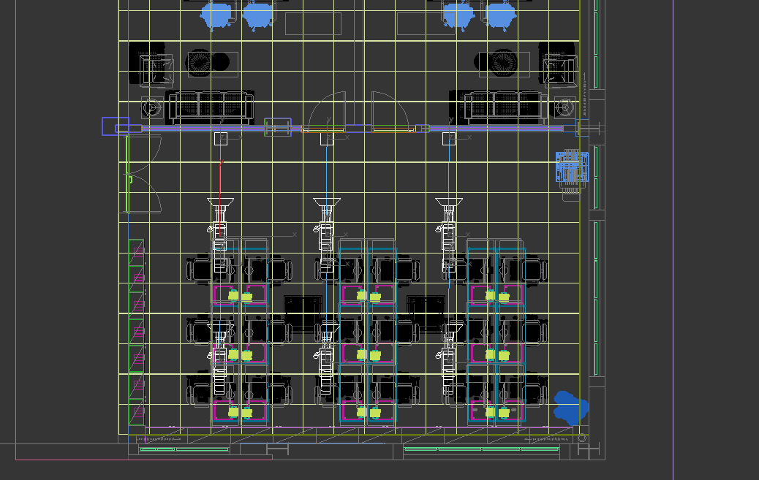Click the armchair in the upper-right lounge area
This screenshot has width=759, height=480.
pos(558,68)
